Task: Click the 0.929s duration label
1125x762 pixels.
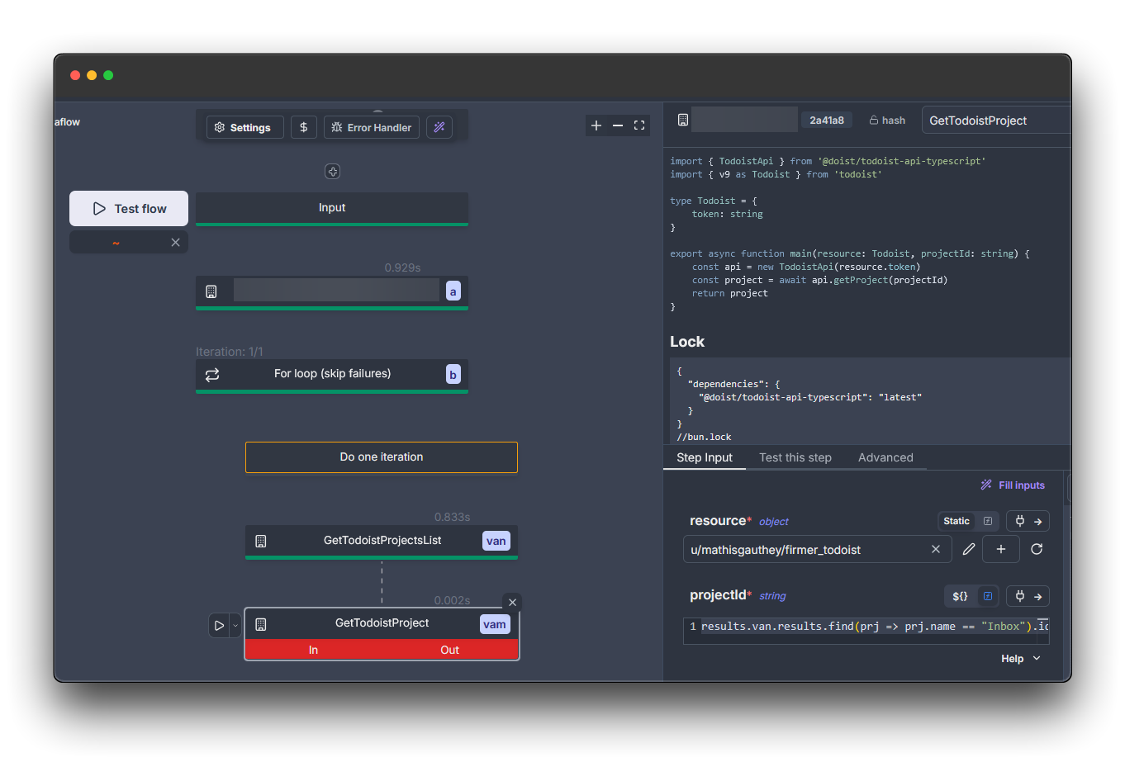Action: pos(402,267)
